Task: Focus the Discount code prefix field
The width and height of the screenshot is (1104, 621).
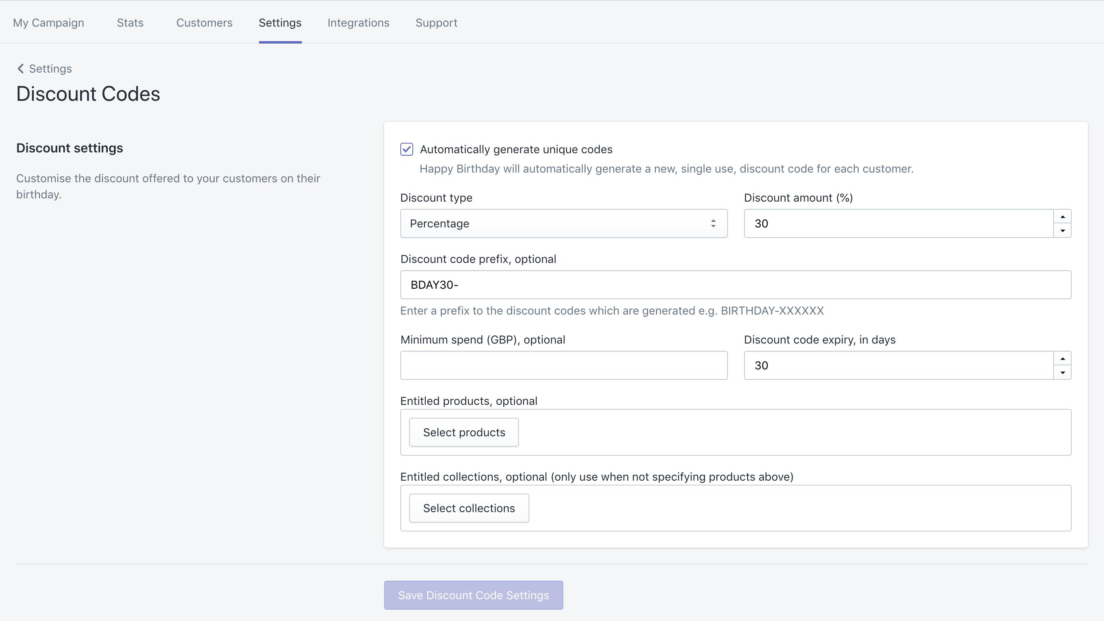Action: [736, 285]
